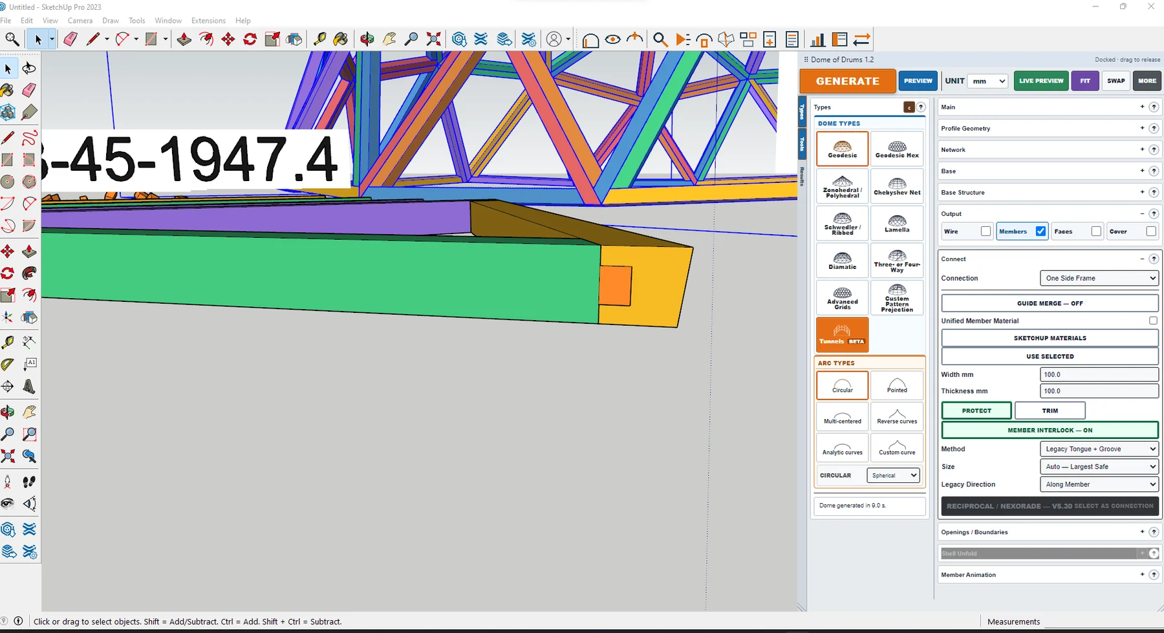
Task: Choose the Zonohedral / Polyhedral dome type
Action: click(842, 186)
